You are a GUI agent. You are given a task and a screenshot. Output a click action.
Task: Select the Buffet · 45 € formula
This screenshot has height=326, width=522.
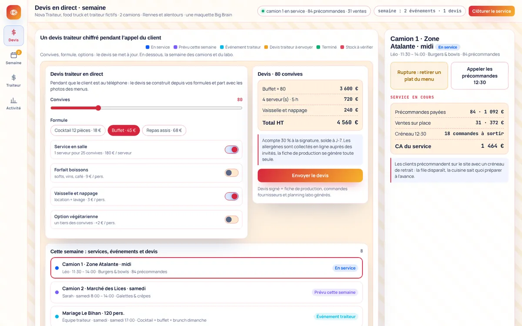click(124, 130)
